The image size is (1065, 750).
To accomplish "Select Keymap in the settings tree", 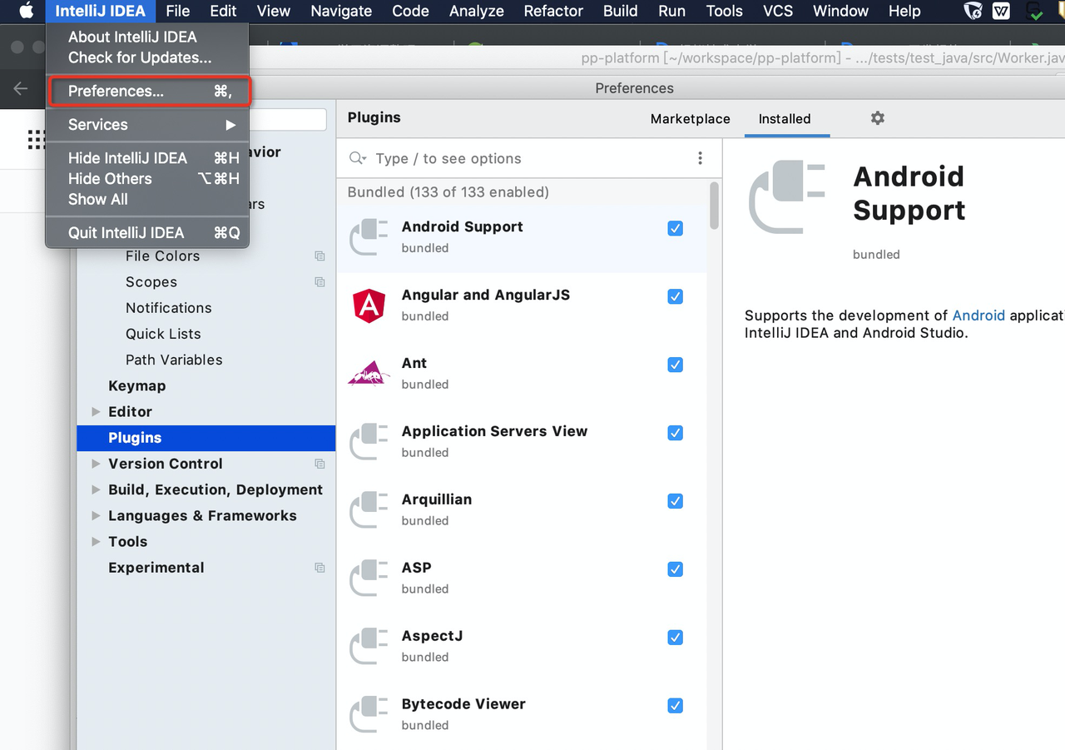I will click(136, 386).
